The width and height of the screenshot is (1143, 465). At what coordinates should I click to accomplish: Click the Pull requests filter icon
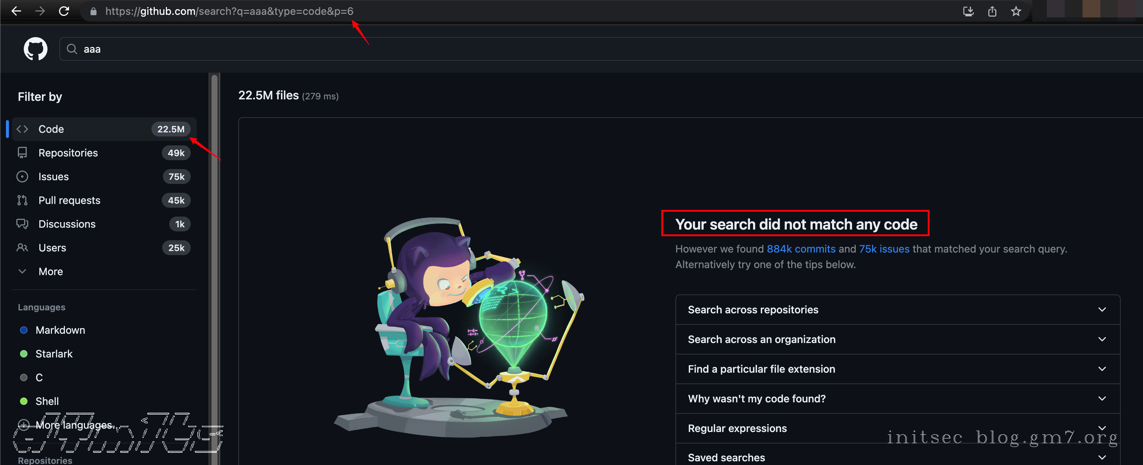coord(22,200)
